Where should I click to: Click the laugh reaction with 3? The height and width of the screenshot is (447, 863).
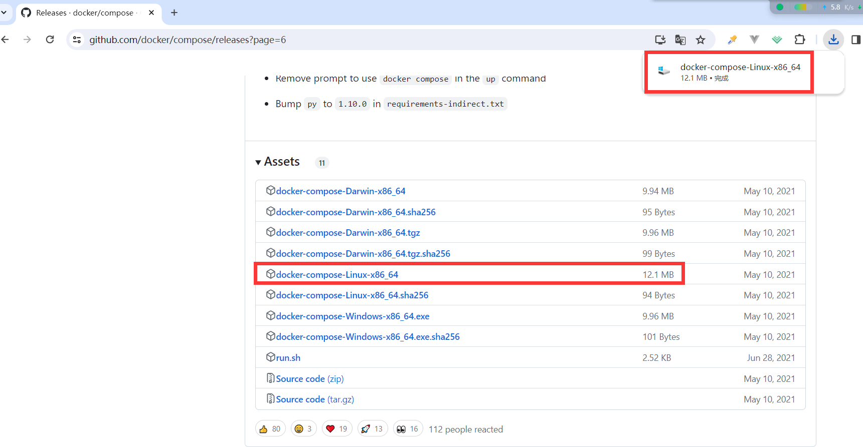(x=303, y=429)
